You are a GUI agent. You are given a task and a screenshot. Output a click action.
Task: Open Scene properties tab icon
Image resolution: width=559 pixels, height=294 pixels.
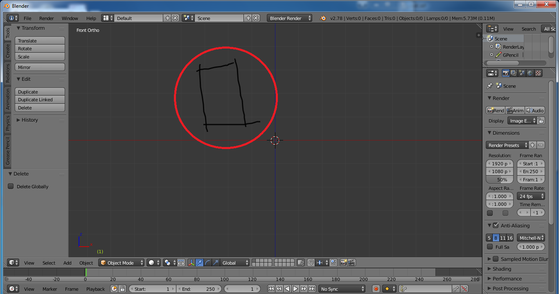(x=522, y=73)
